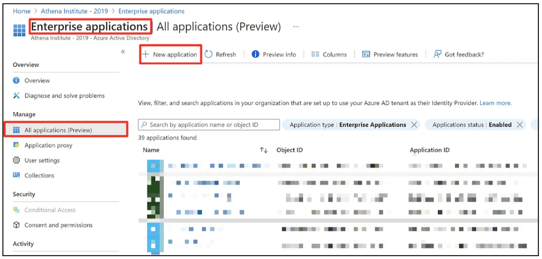Open the Learn more link
This screenshot has height=259, width=542.
[495, 103]
